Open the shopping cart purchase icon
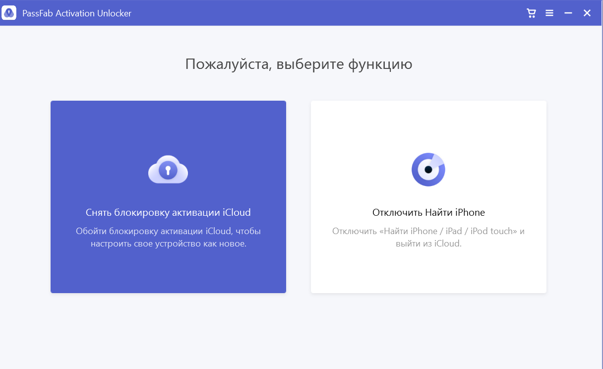Viewport: 603px width, 369px height. tap(531, 13)
